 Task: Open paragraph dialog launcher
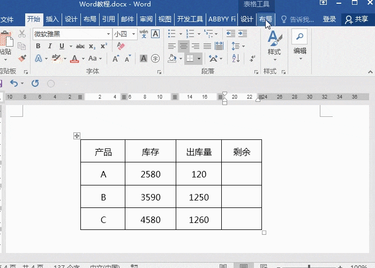point(256,72)
